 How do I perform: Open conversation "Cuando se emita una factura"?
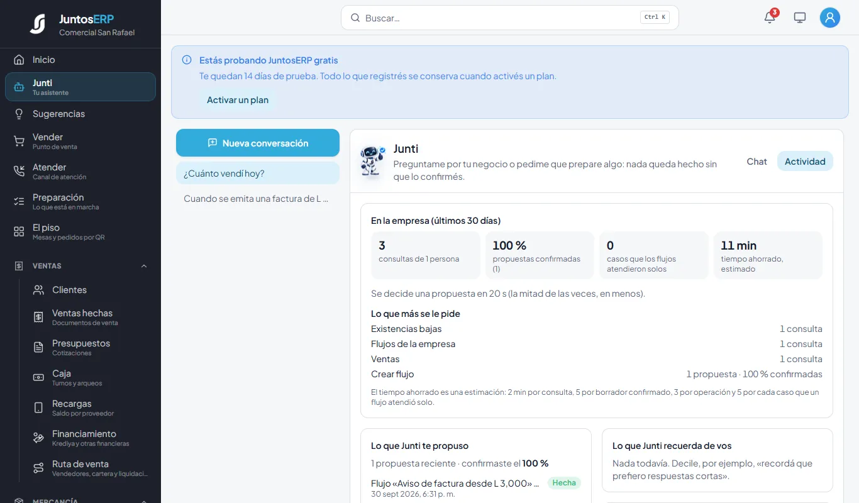click(x=258, y=198)
